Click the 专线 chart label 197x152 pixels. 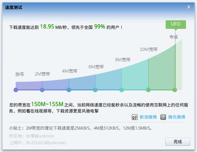point(173,37)
